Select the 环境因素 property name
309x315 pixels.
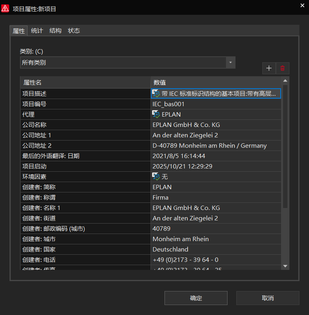(85, 176)
